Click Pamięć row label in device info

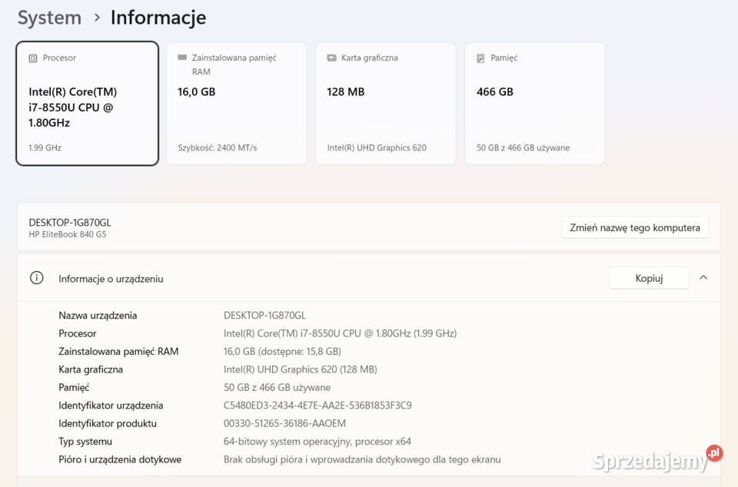click(74, 387)
